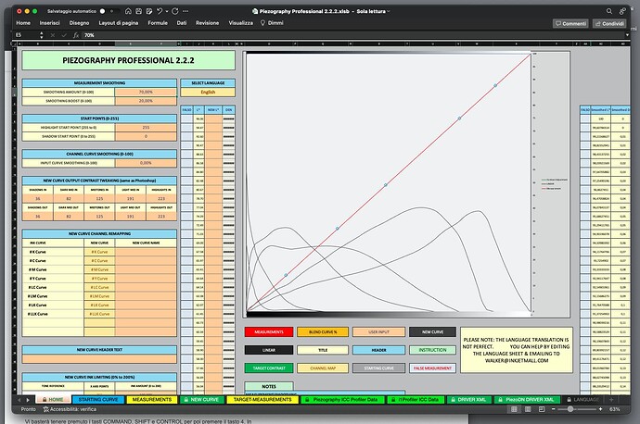Open the Sola lettura title dropdown chevron
The width and height of the screenshot is (640, 424).
pos(388,11)
